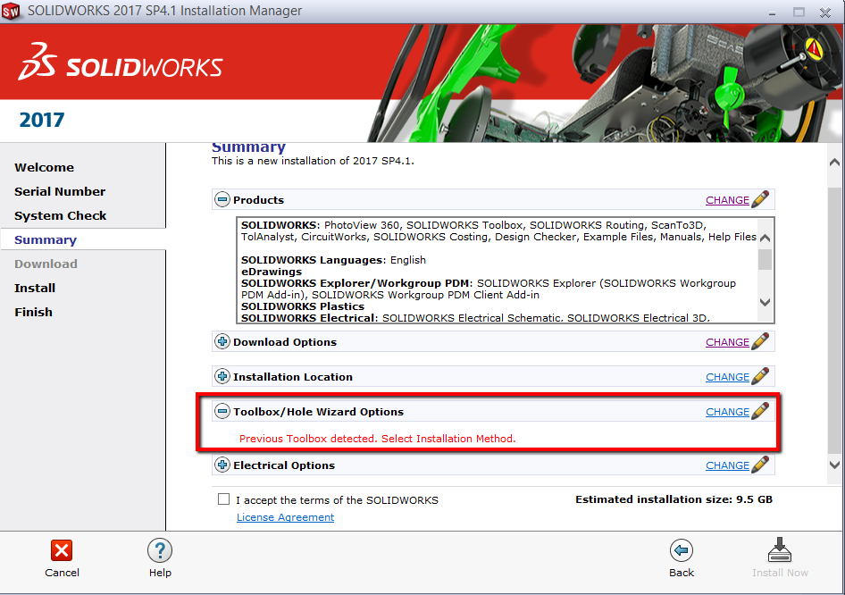Click the SOLIDWORKS logo in title bar
This screenshot has width=845, height=595.
point(11,11)
